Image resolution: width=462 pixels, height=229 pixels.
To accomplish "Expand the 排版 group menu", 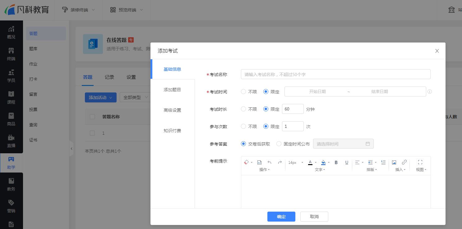I will [372, 170].
